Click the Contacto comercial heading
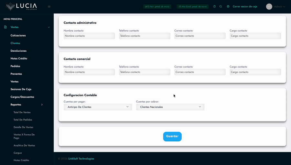Screen dimensions: 291x165 click(x=77, y=59)
